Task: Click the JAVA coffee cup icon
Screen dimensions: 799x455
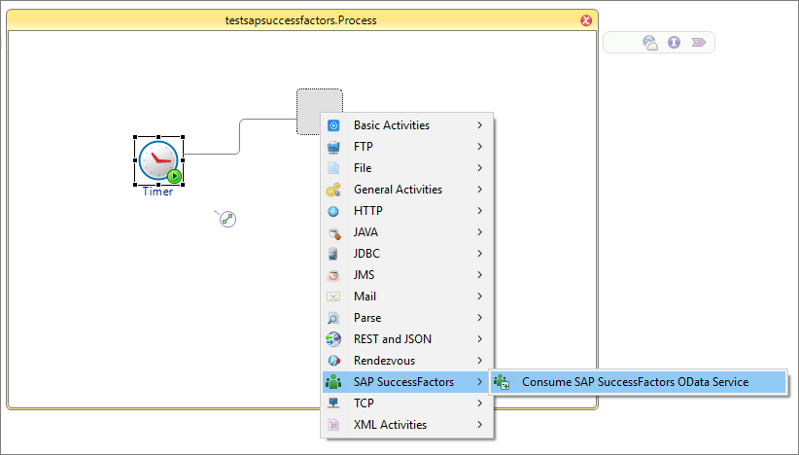Action: click(333, 233)
